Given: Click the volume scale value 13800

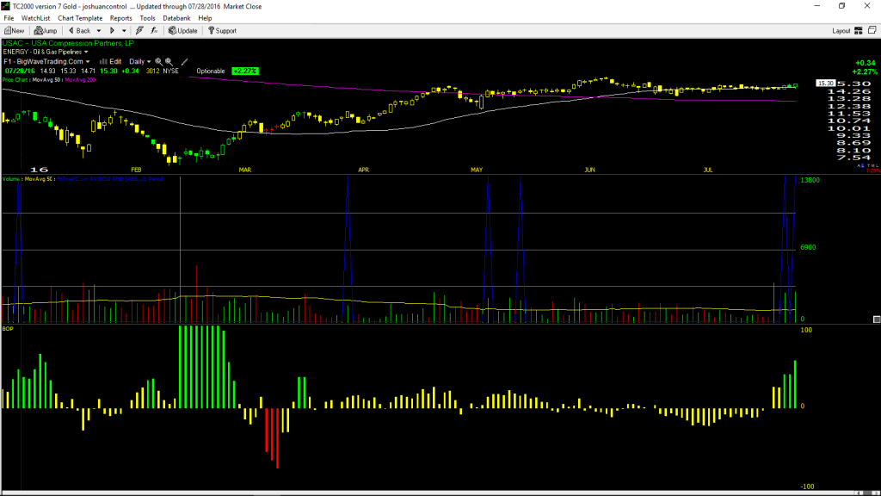Looking at the screenshot, I should coord(810,180).
